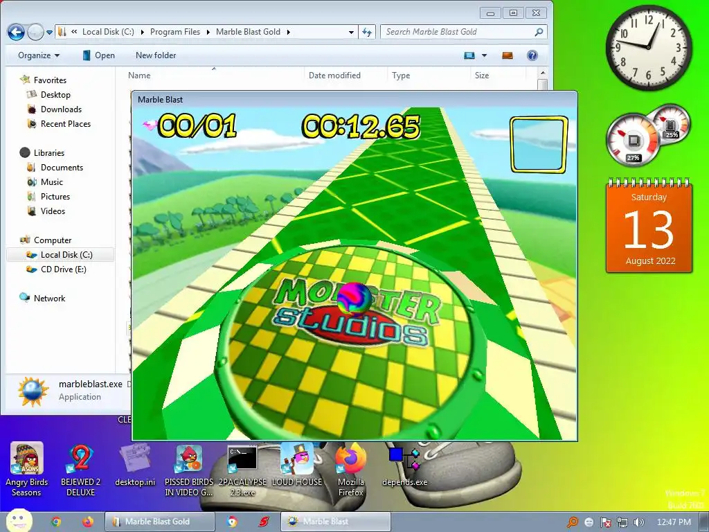Expand the address bar previous locations dropdown
Viewport: 709px width, 532px height.
point(351,32)
